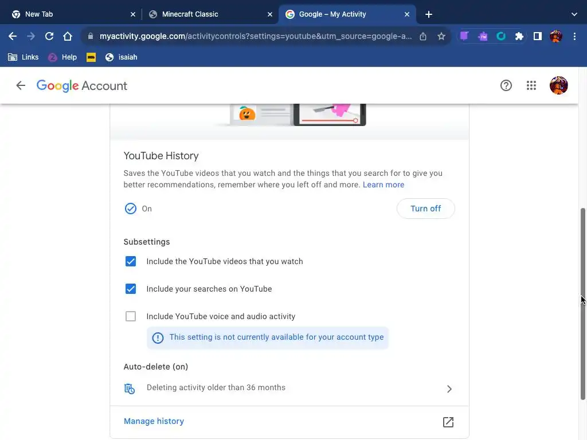Click the Google Account logo
Image resolution: width=587 pixels, height=440 pixels.
(82, 86)
